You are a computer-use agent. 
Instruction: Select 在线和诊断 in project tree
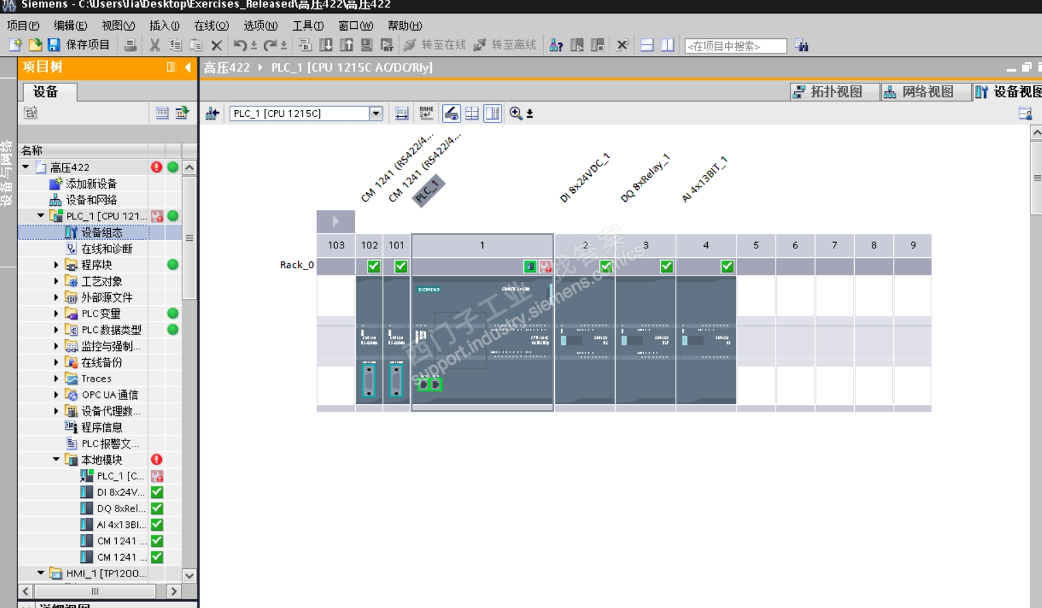coord(107,248)
